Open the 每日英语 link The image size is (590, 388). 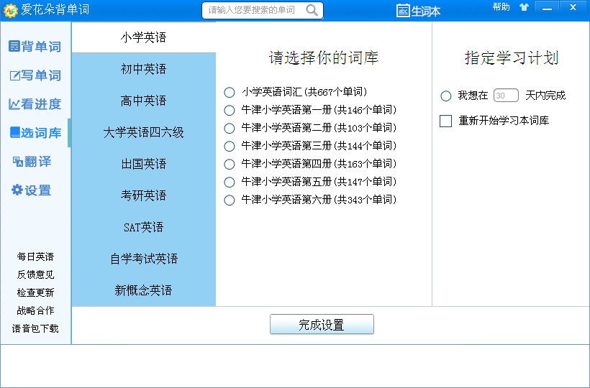pos(35,257)
